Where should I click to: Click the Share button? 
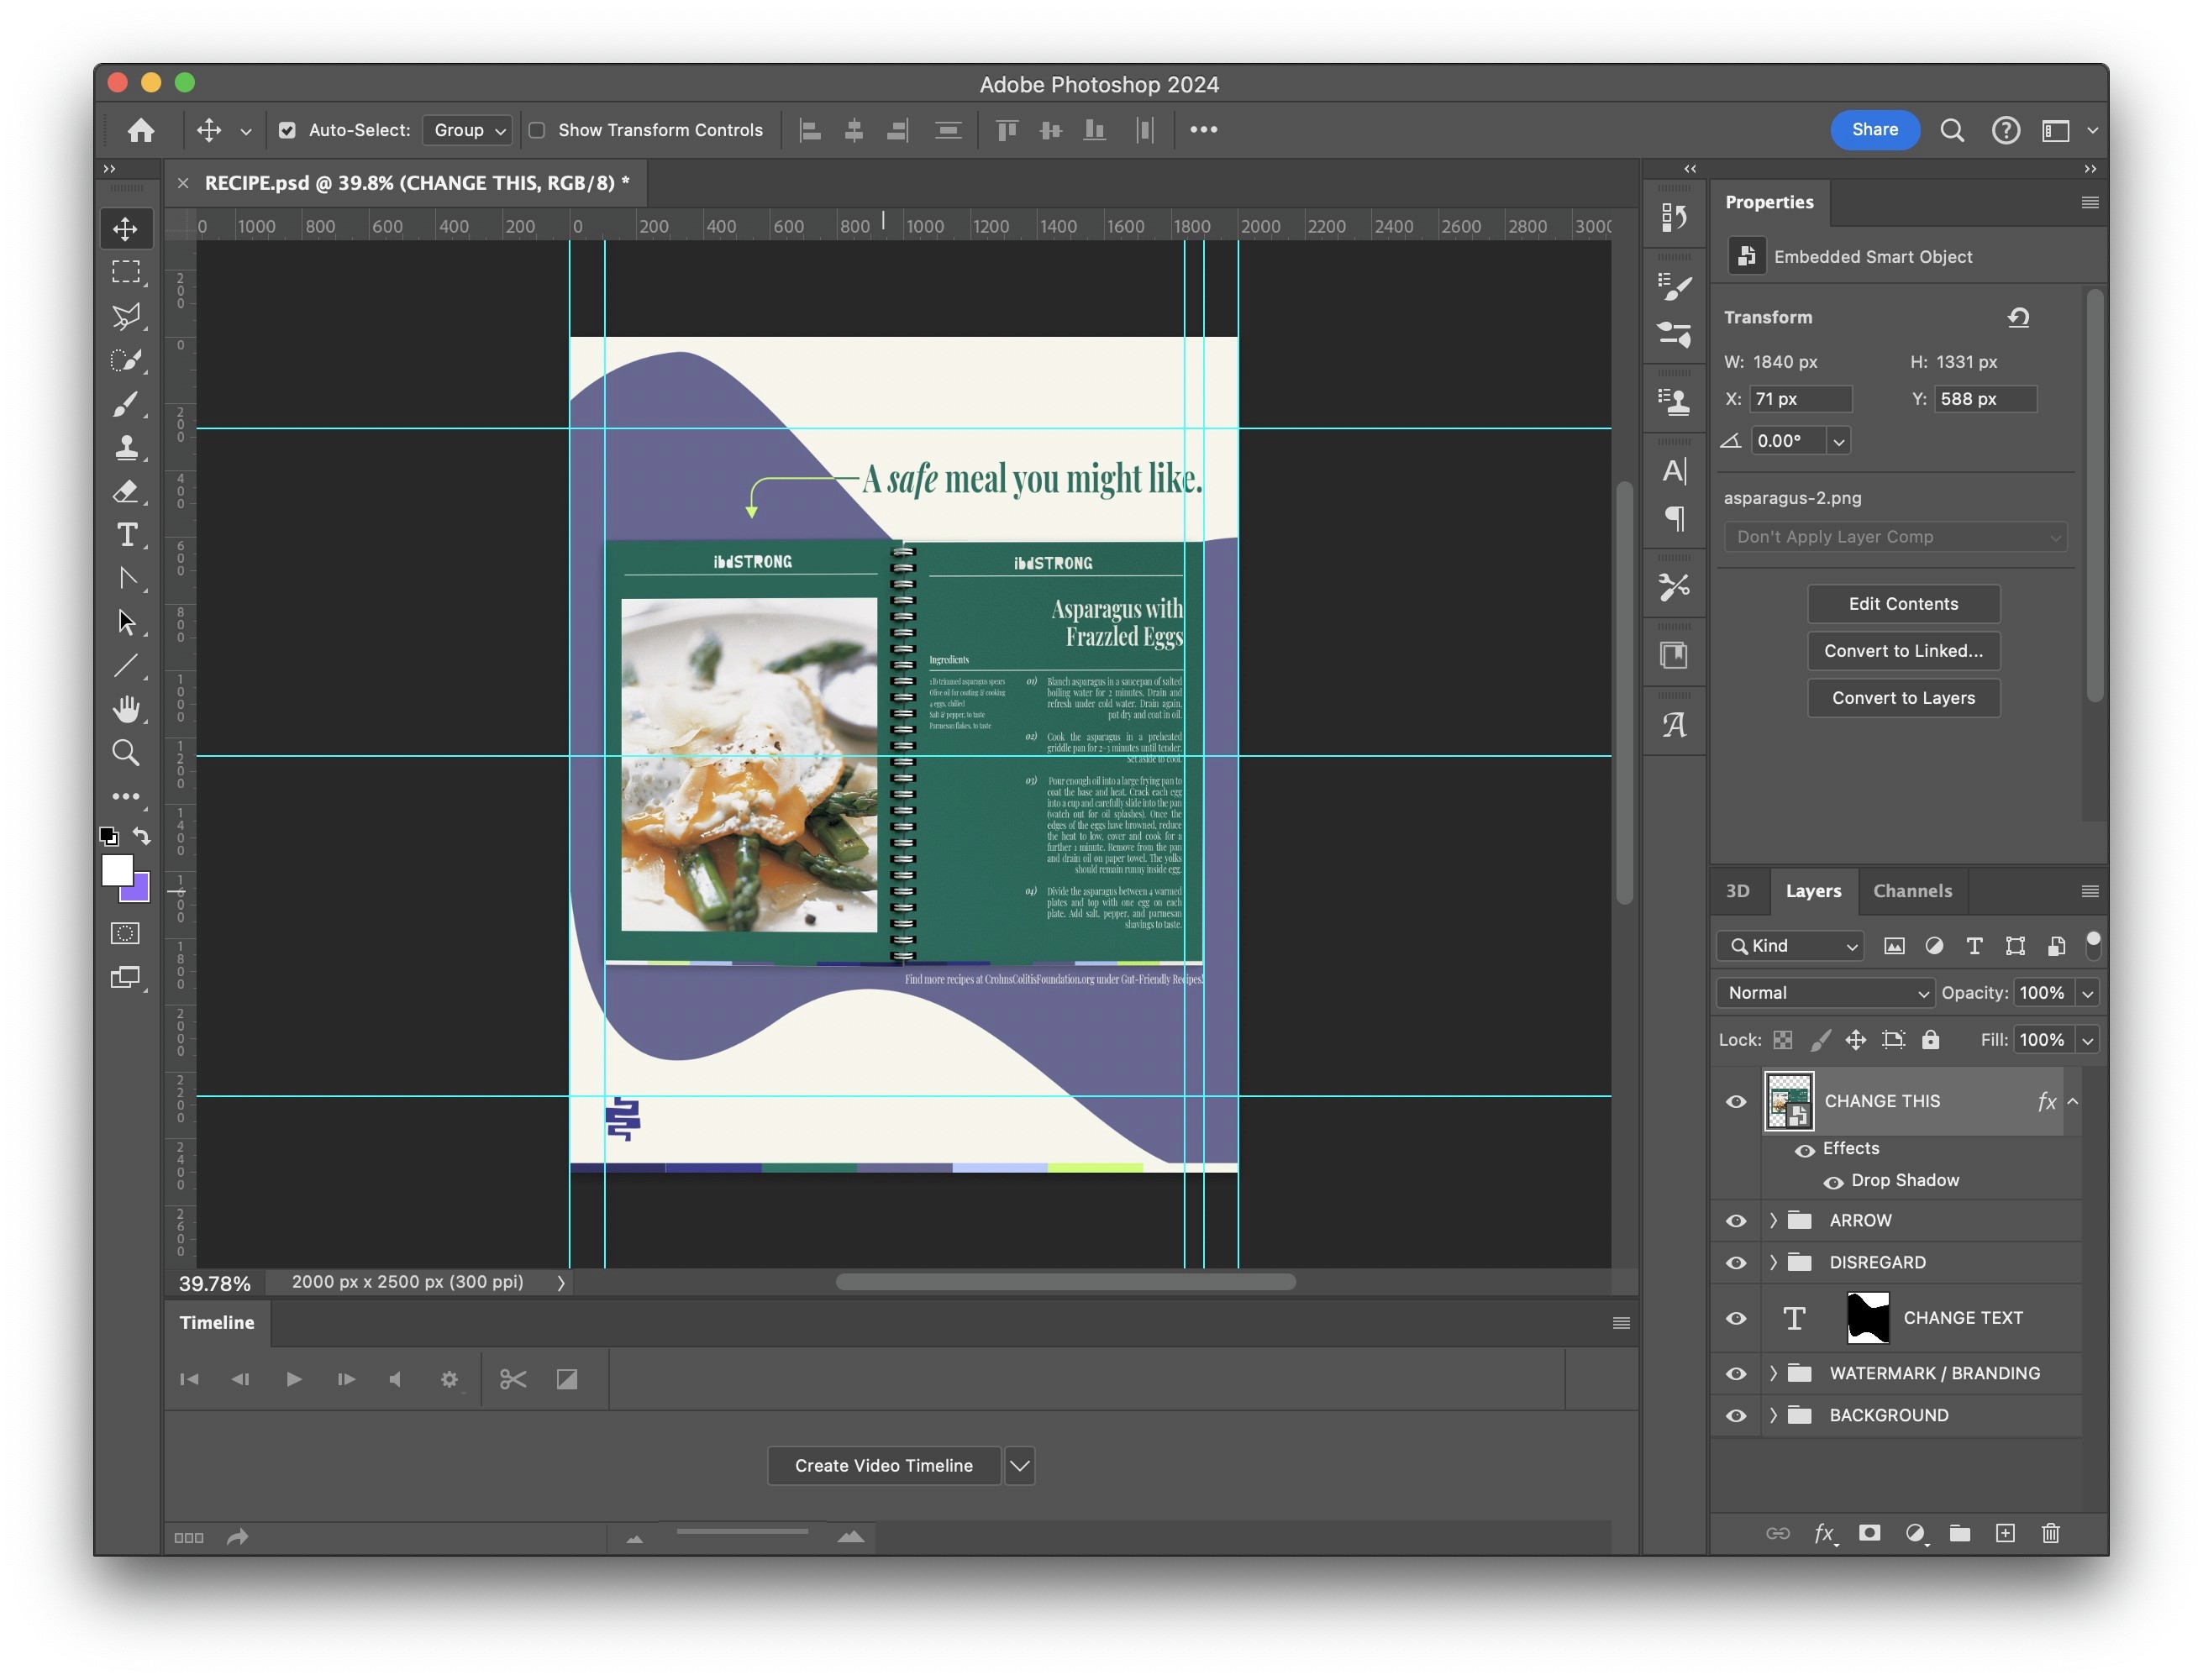click(1874, 130)
